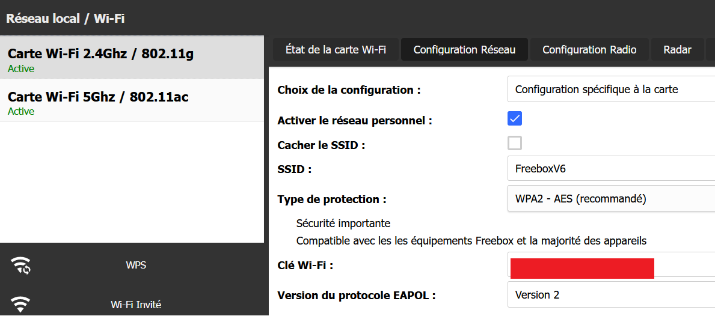The height and width of the screenshot is (316, 715).
Task: Enable the Cacher le SSID checkbox
Action: tap(515, 144)
